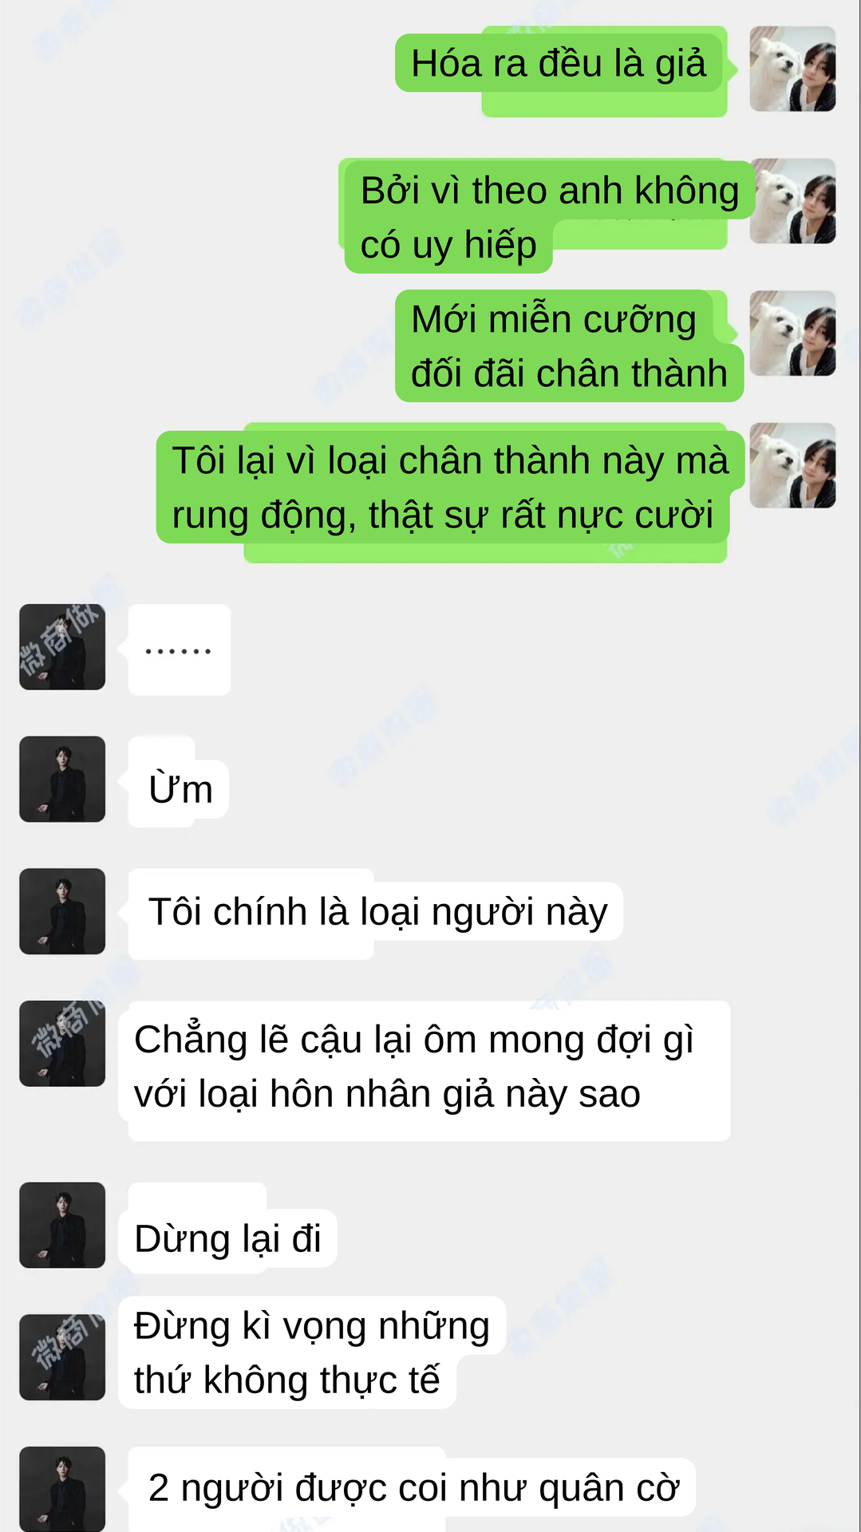Tap the sender avatar beside 'Hóa ra đều là giả'
The height and width of the screenshot is (1532, 861).
792,69
